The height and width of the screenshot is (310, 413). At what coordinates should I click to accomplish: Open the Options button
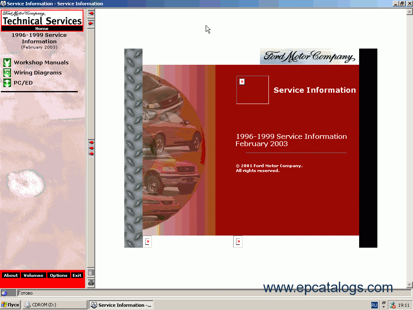point(58,275)
